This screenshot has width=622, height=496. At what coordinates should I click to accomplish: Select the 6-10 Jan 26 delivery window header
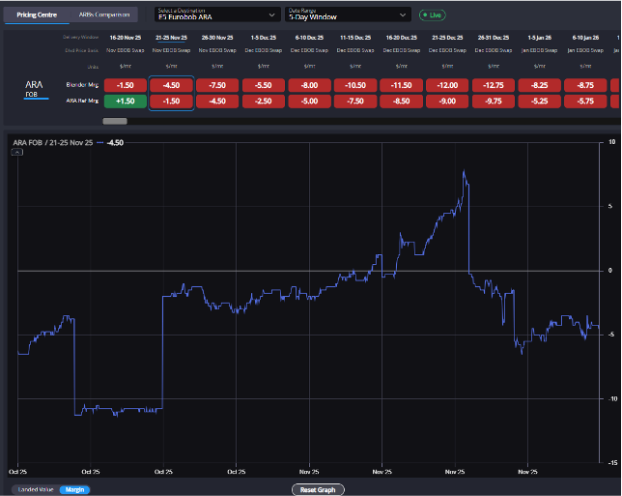click(585, 38)
